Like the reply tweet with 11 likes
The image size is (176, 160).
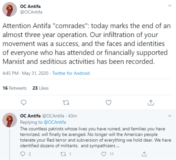click(104, 154)
